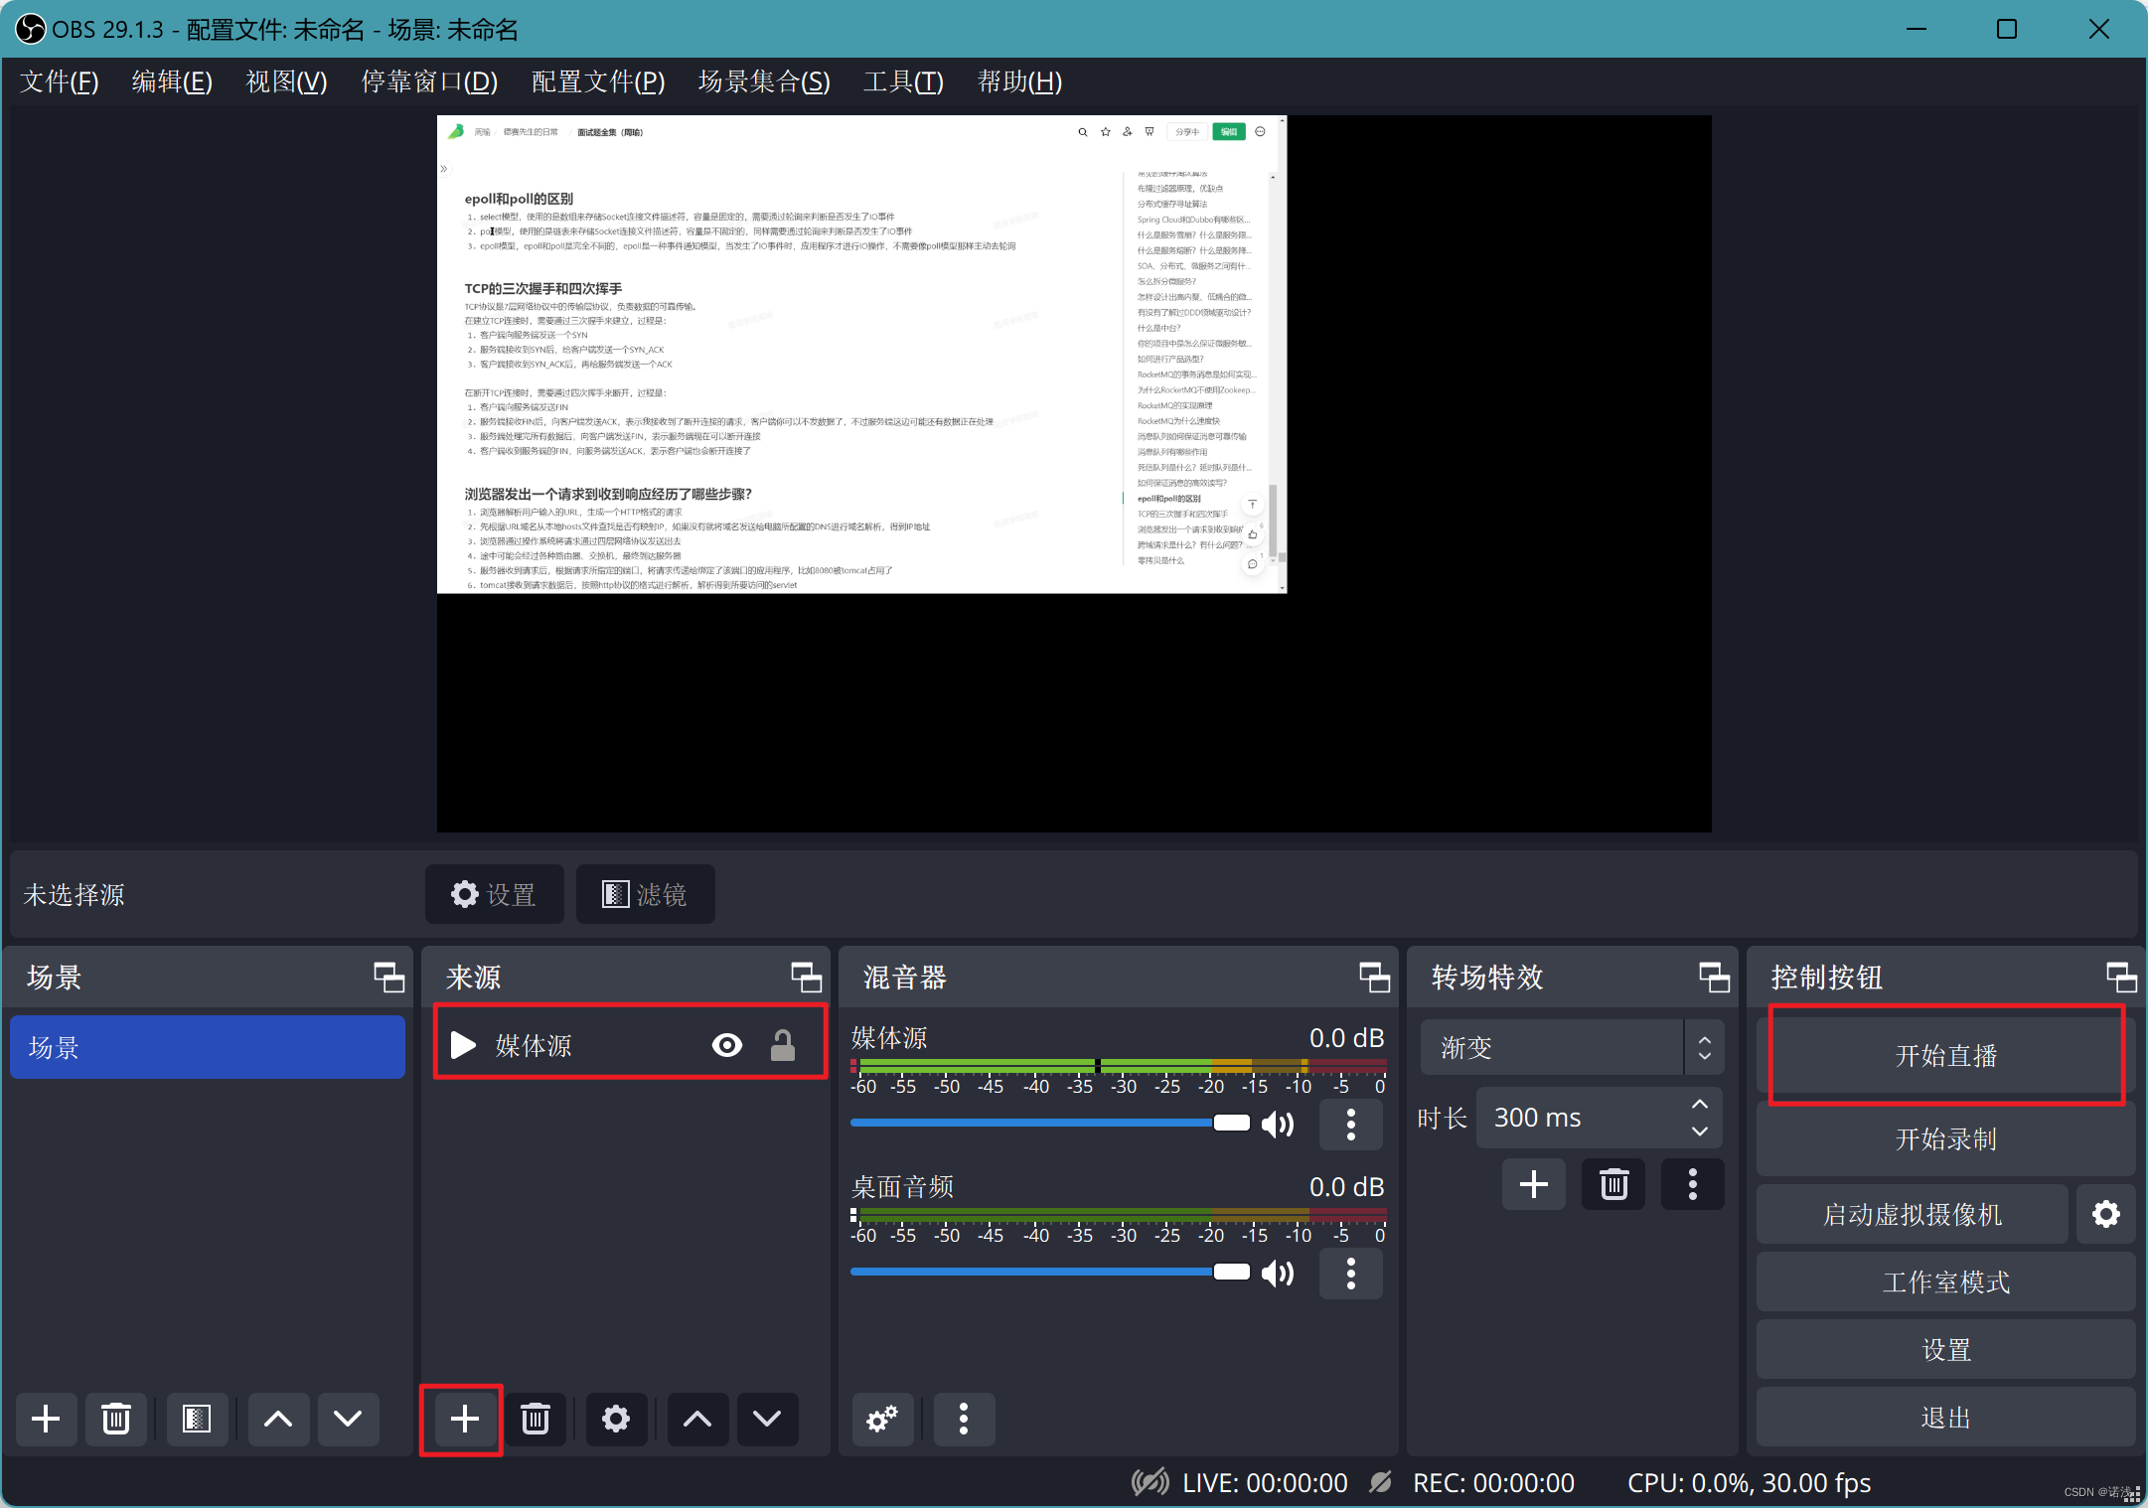Move scene up with arrow
Screen dimensions: 2148x1508
(x=278, y=1419)
